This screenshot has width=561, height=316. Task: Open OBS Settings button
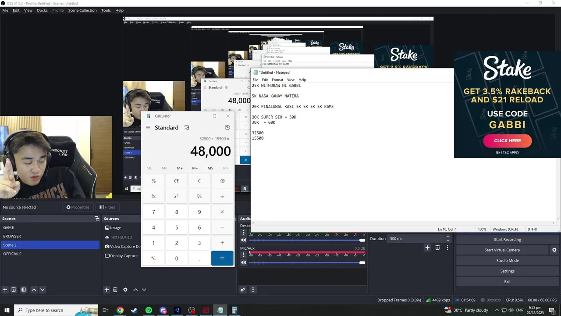[508, 271]
